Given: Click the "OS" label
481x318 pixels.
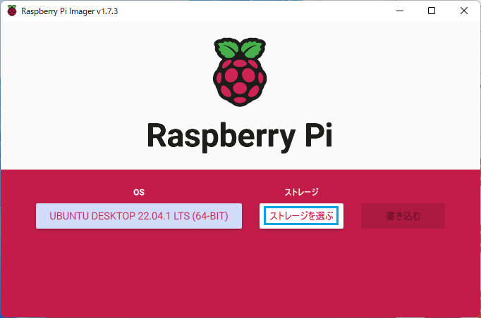Looking at the screenshot, I should click(x=139, y=192).
